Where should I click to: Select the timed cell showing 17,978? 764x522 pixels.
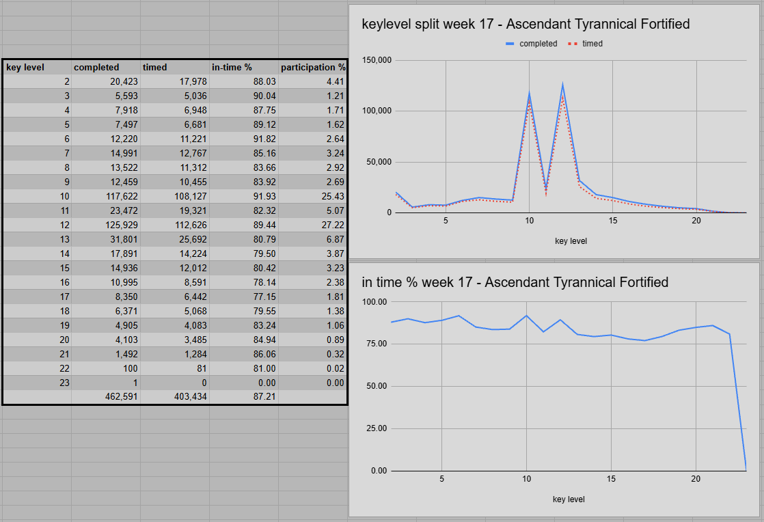[x=175, y=81]
